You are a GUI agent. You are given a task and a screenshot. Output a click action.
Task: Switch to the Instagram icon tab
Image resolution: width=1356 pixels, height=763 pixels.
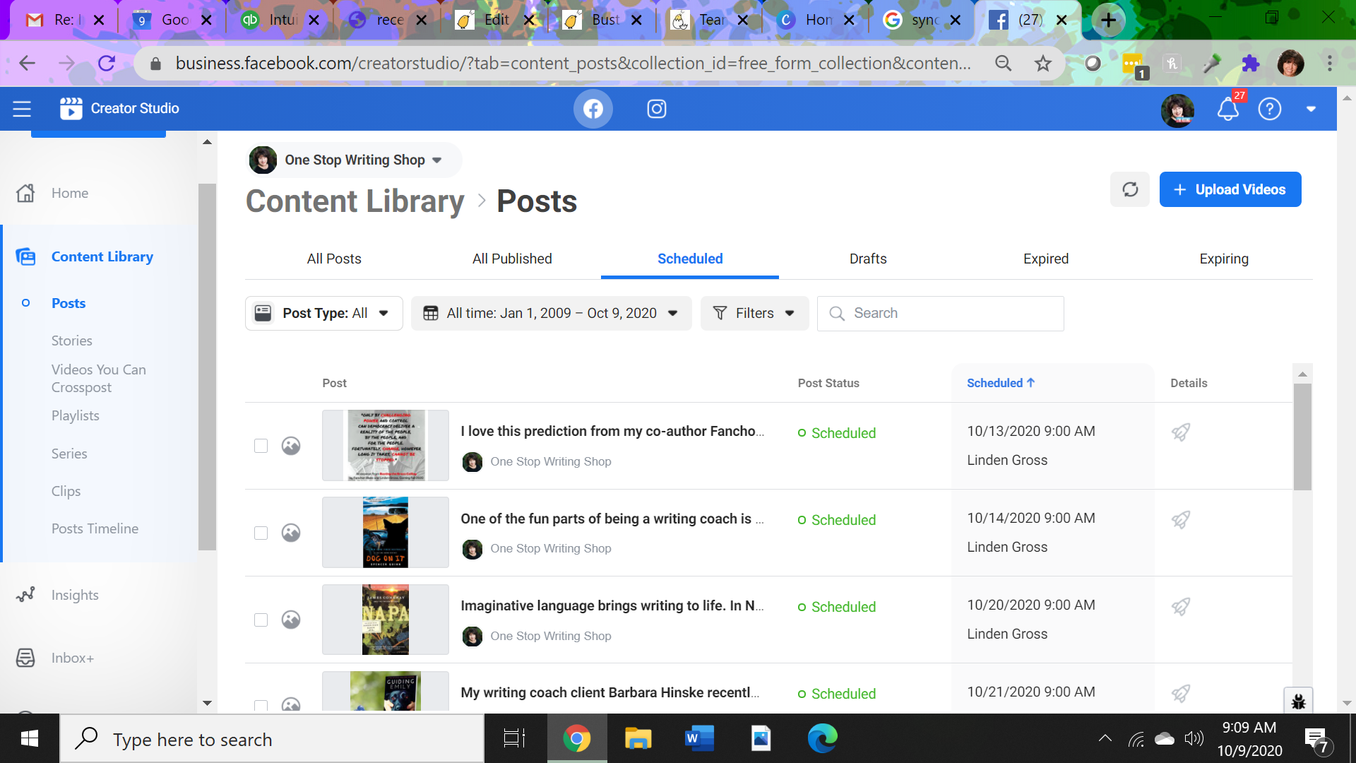pos(656,109)
